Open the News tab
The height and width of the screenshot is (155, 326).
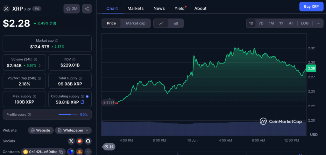click(159, 8)
